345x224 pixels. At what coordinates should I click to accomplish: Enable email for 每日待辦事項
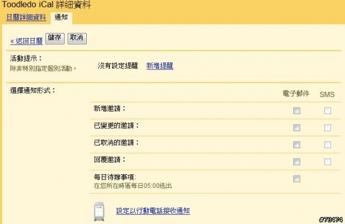(296, 179)
